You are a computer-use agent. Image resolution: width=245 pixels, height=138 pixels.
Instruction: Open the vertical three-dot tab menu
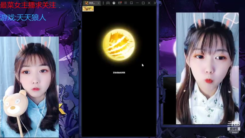[103, 3]
